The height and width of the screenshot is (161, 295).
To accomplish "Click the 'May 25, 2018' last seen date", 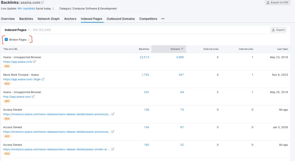I will tap(279, 92).
